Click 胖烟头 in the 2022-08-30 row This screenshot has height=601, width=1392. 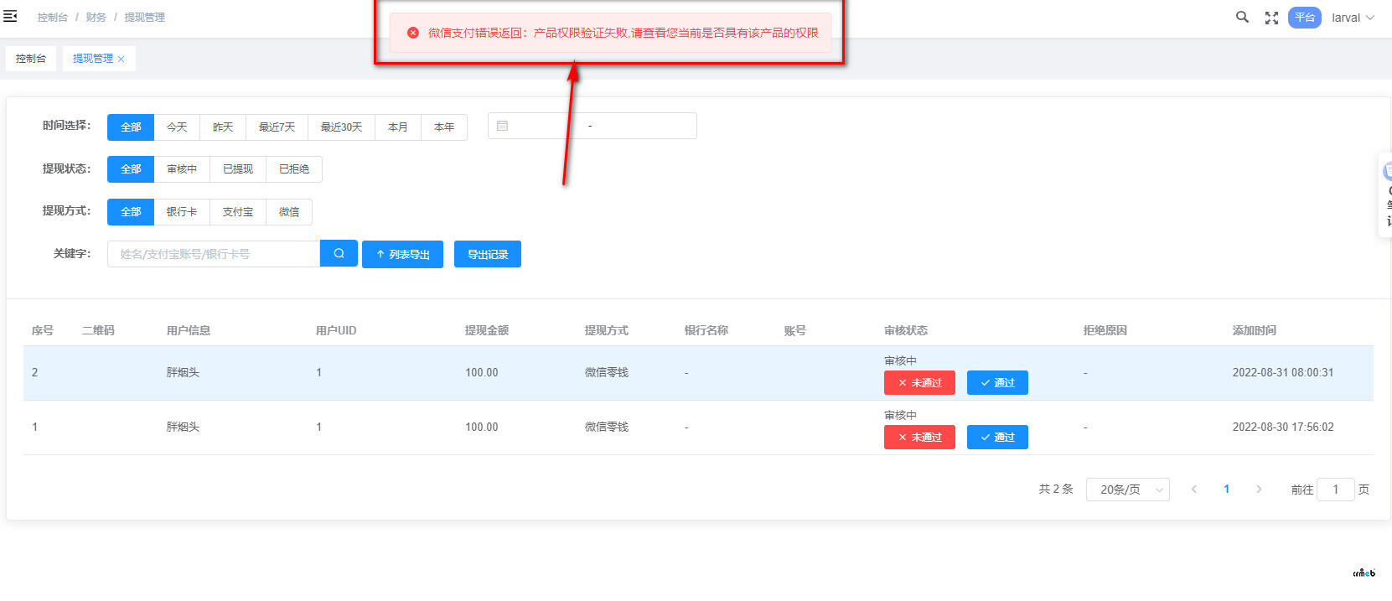(183, 427)
